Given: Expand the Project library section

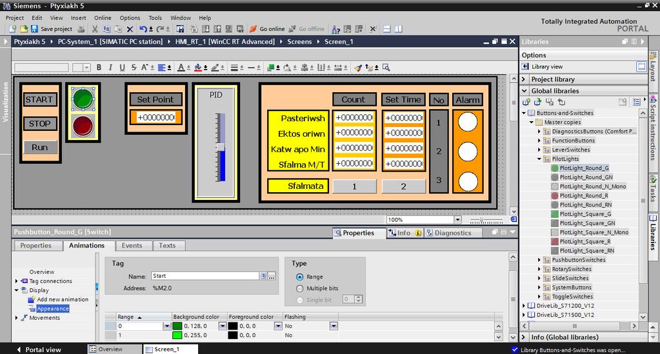Looking at the screenshot, I should click(x=524, y=79).
